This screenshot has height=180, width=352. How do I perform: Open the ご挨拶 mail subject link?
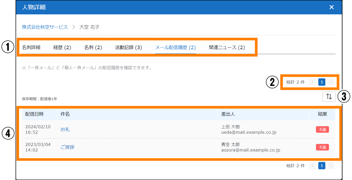coord(67,147)
